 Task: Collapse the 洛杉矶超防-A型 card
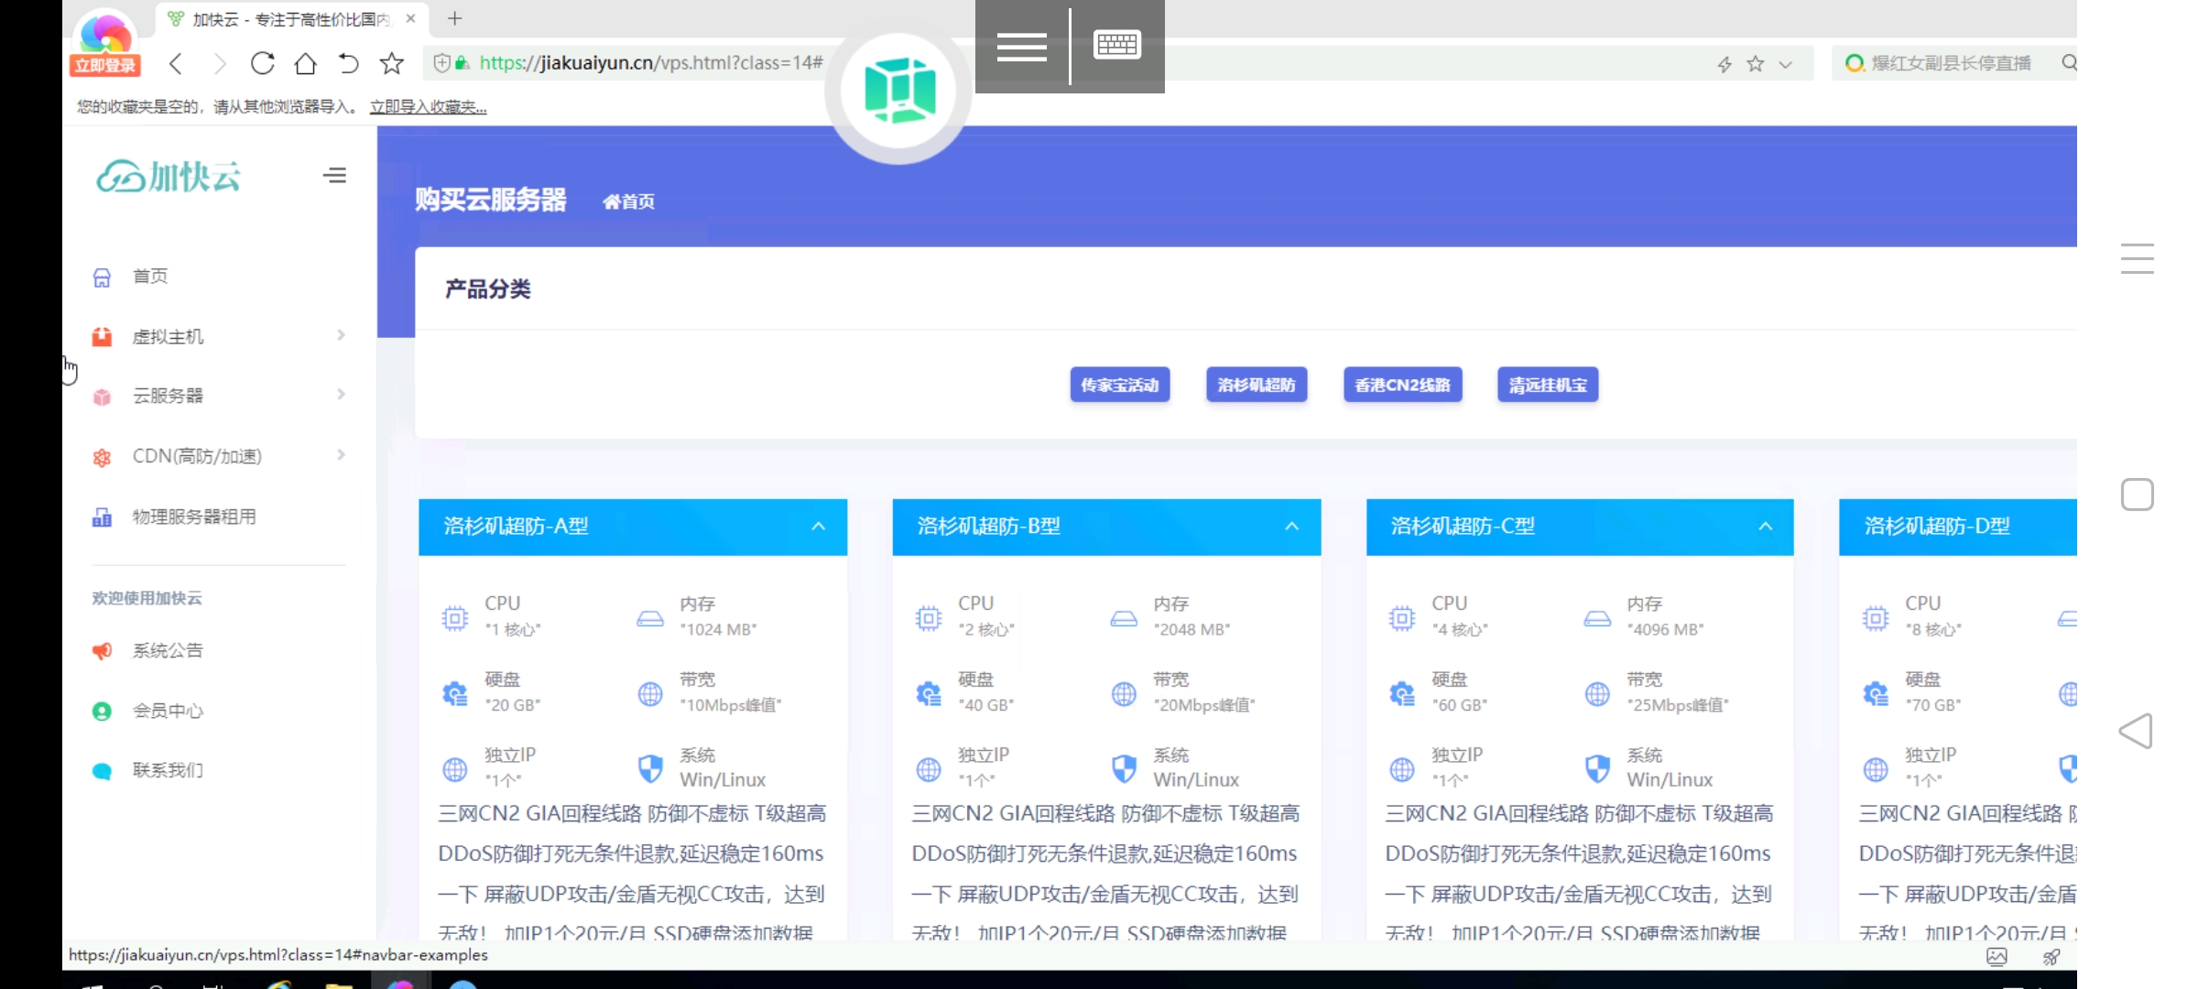[818, 527]
